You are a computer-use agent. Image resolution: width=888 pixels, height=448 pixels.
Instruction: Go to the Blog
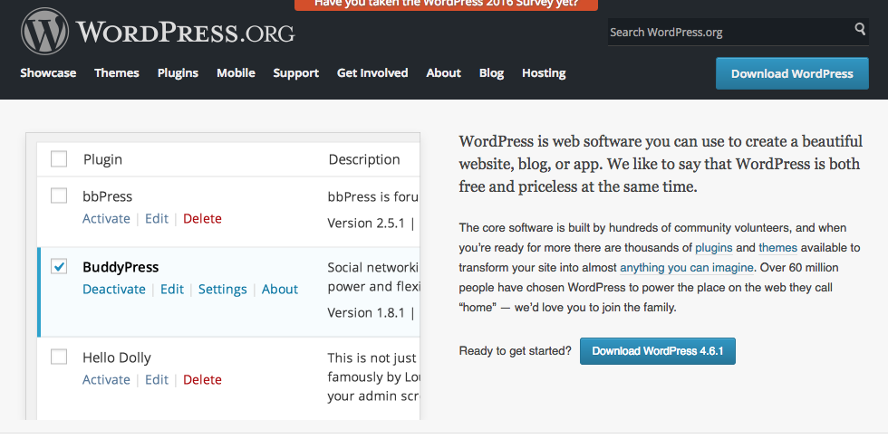[x=491, y=73]
